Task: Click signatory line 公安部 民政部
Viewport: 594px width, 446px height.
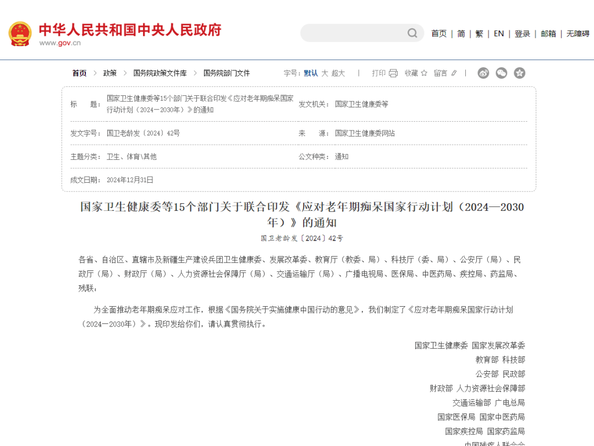Action: pos(501,374)
